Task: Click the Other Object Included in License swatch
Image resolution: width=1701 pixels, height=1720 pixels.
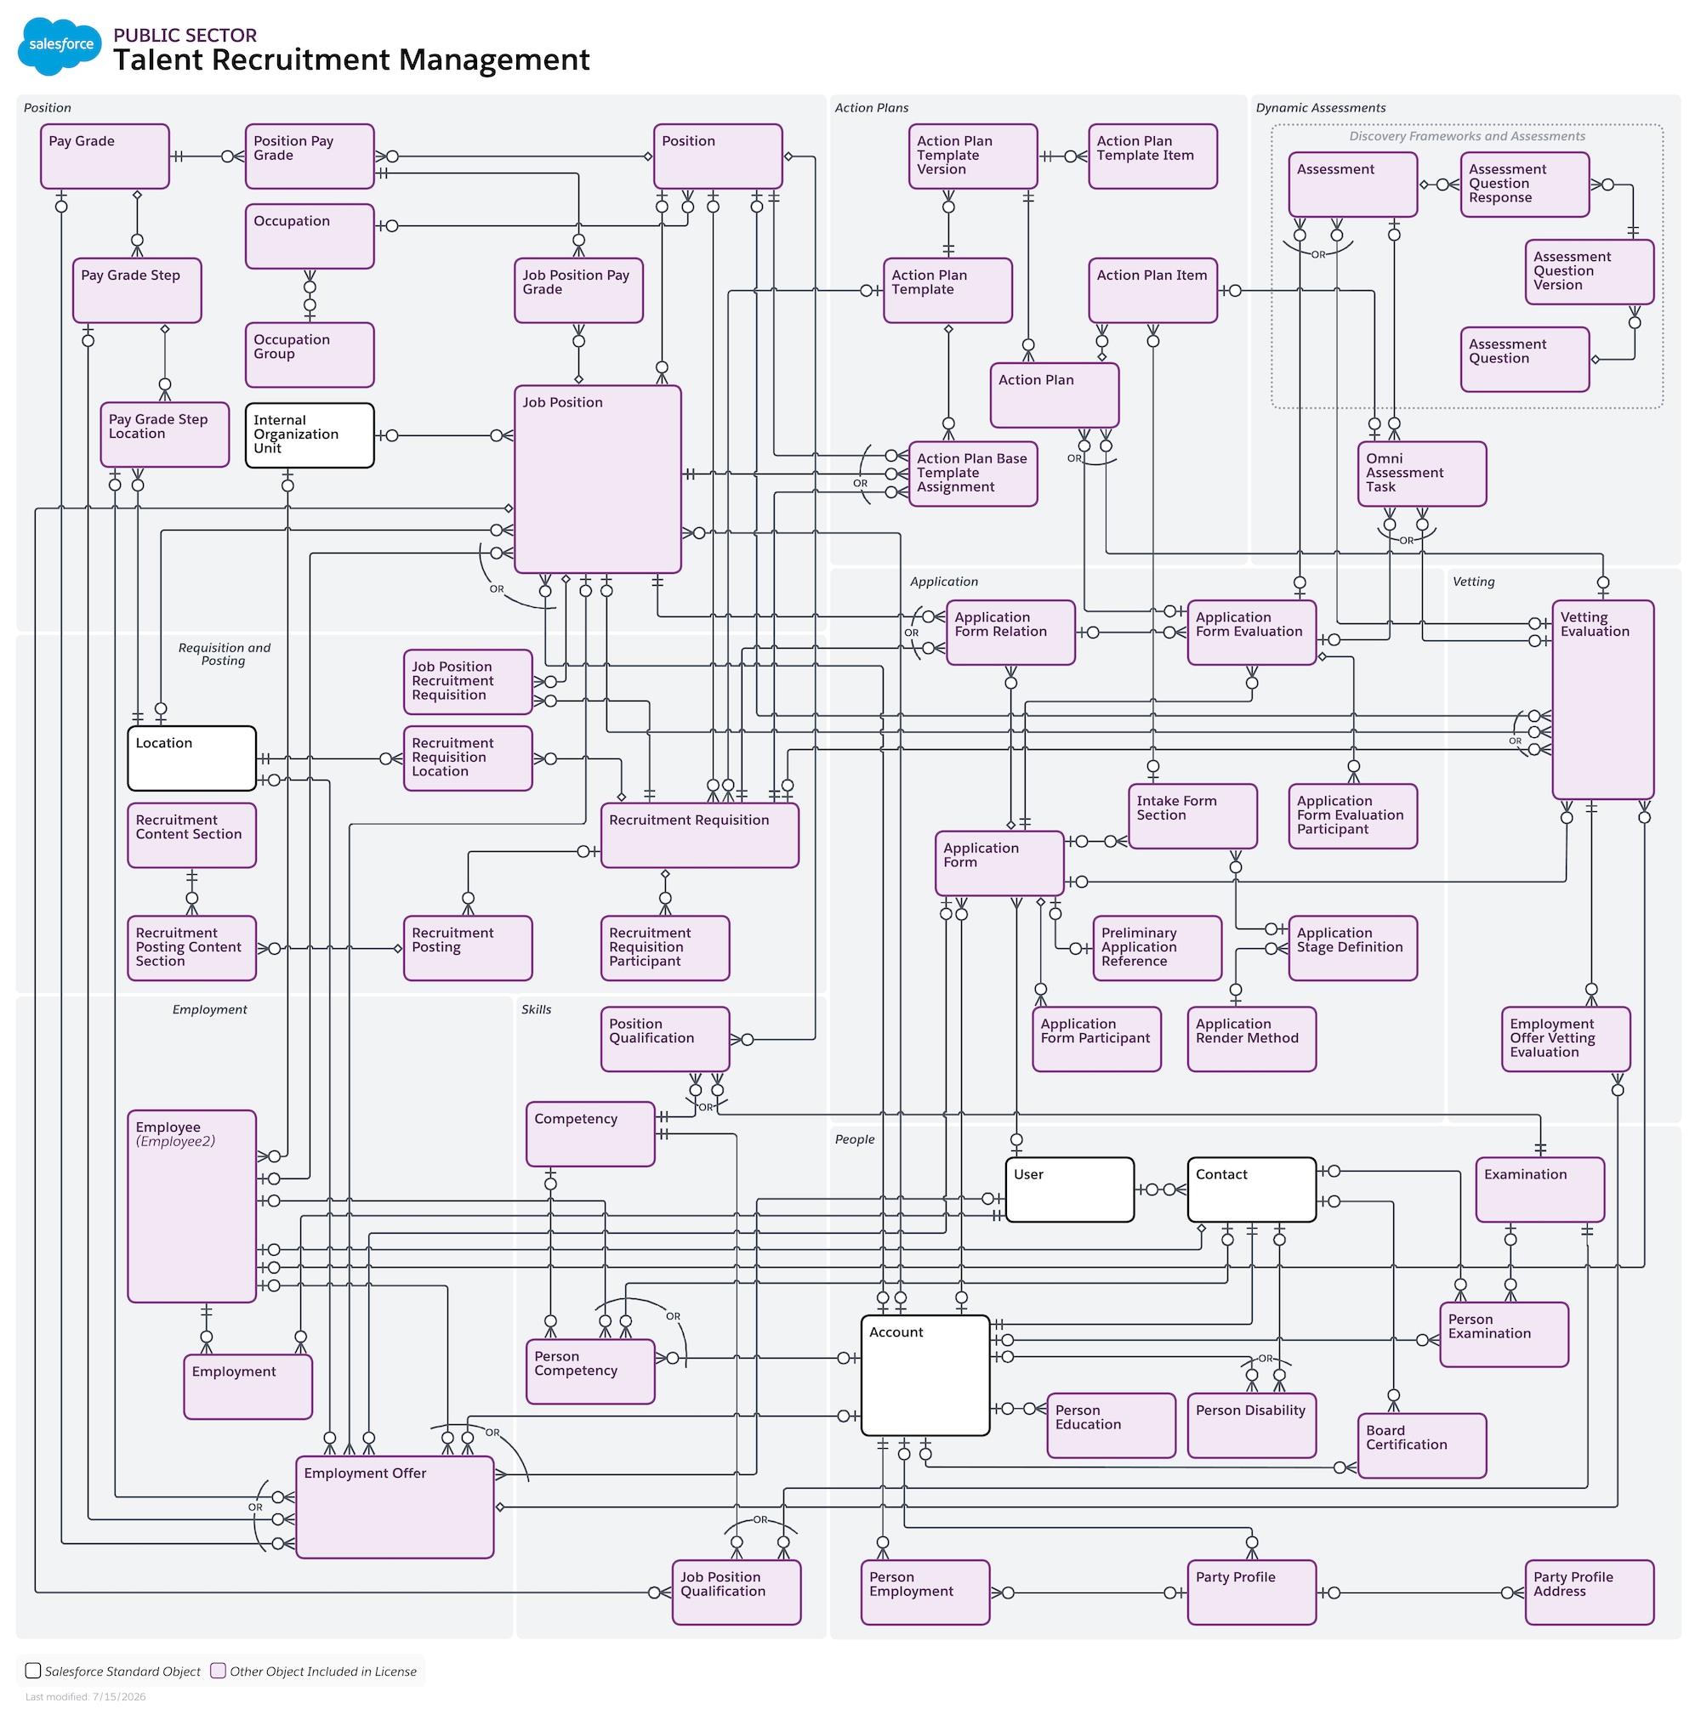Action: 217,1670
